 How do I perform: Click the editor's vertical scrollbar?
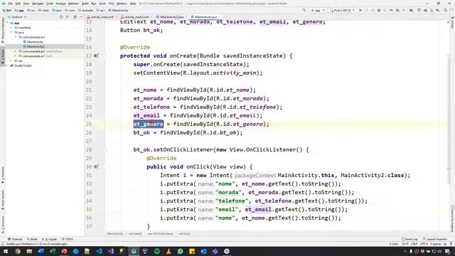449,119
